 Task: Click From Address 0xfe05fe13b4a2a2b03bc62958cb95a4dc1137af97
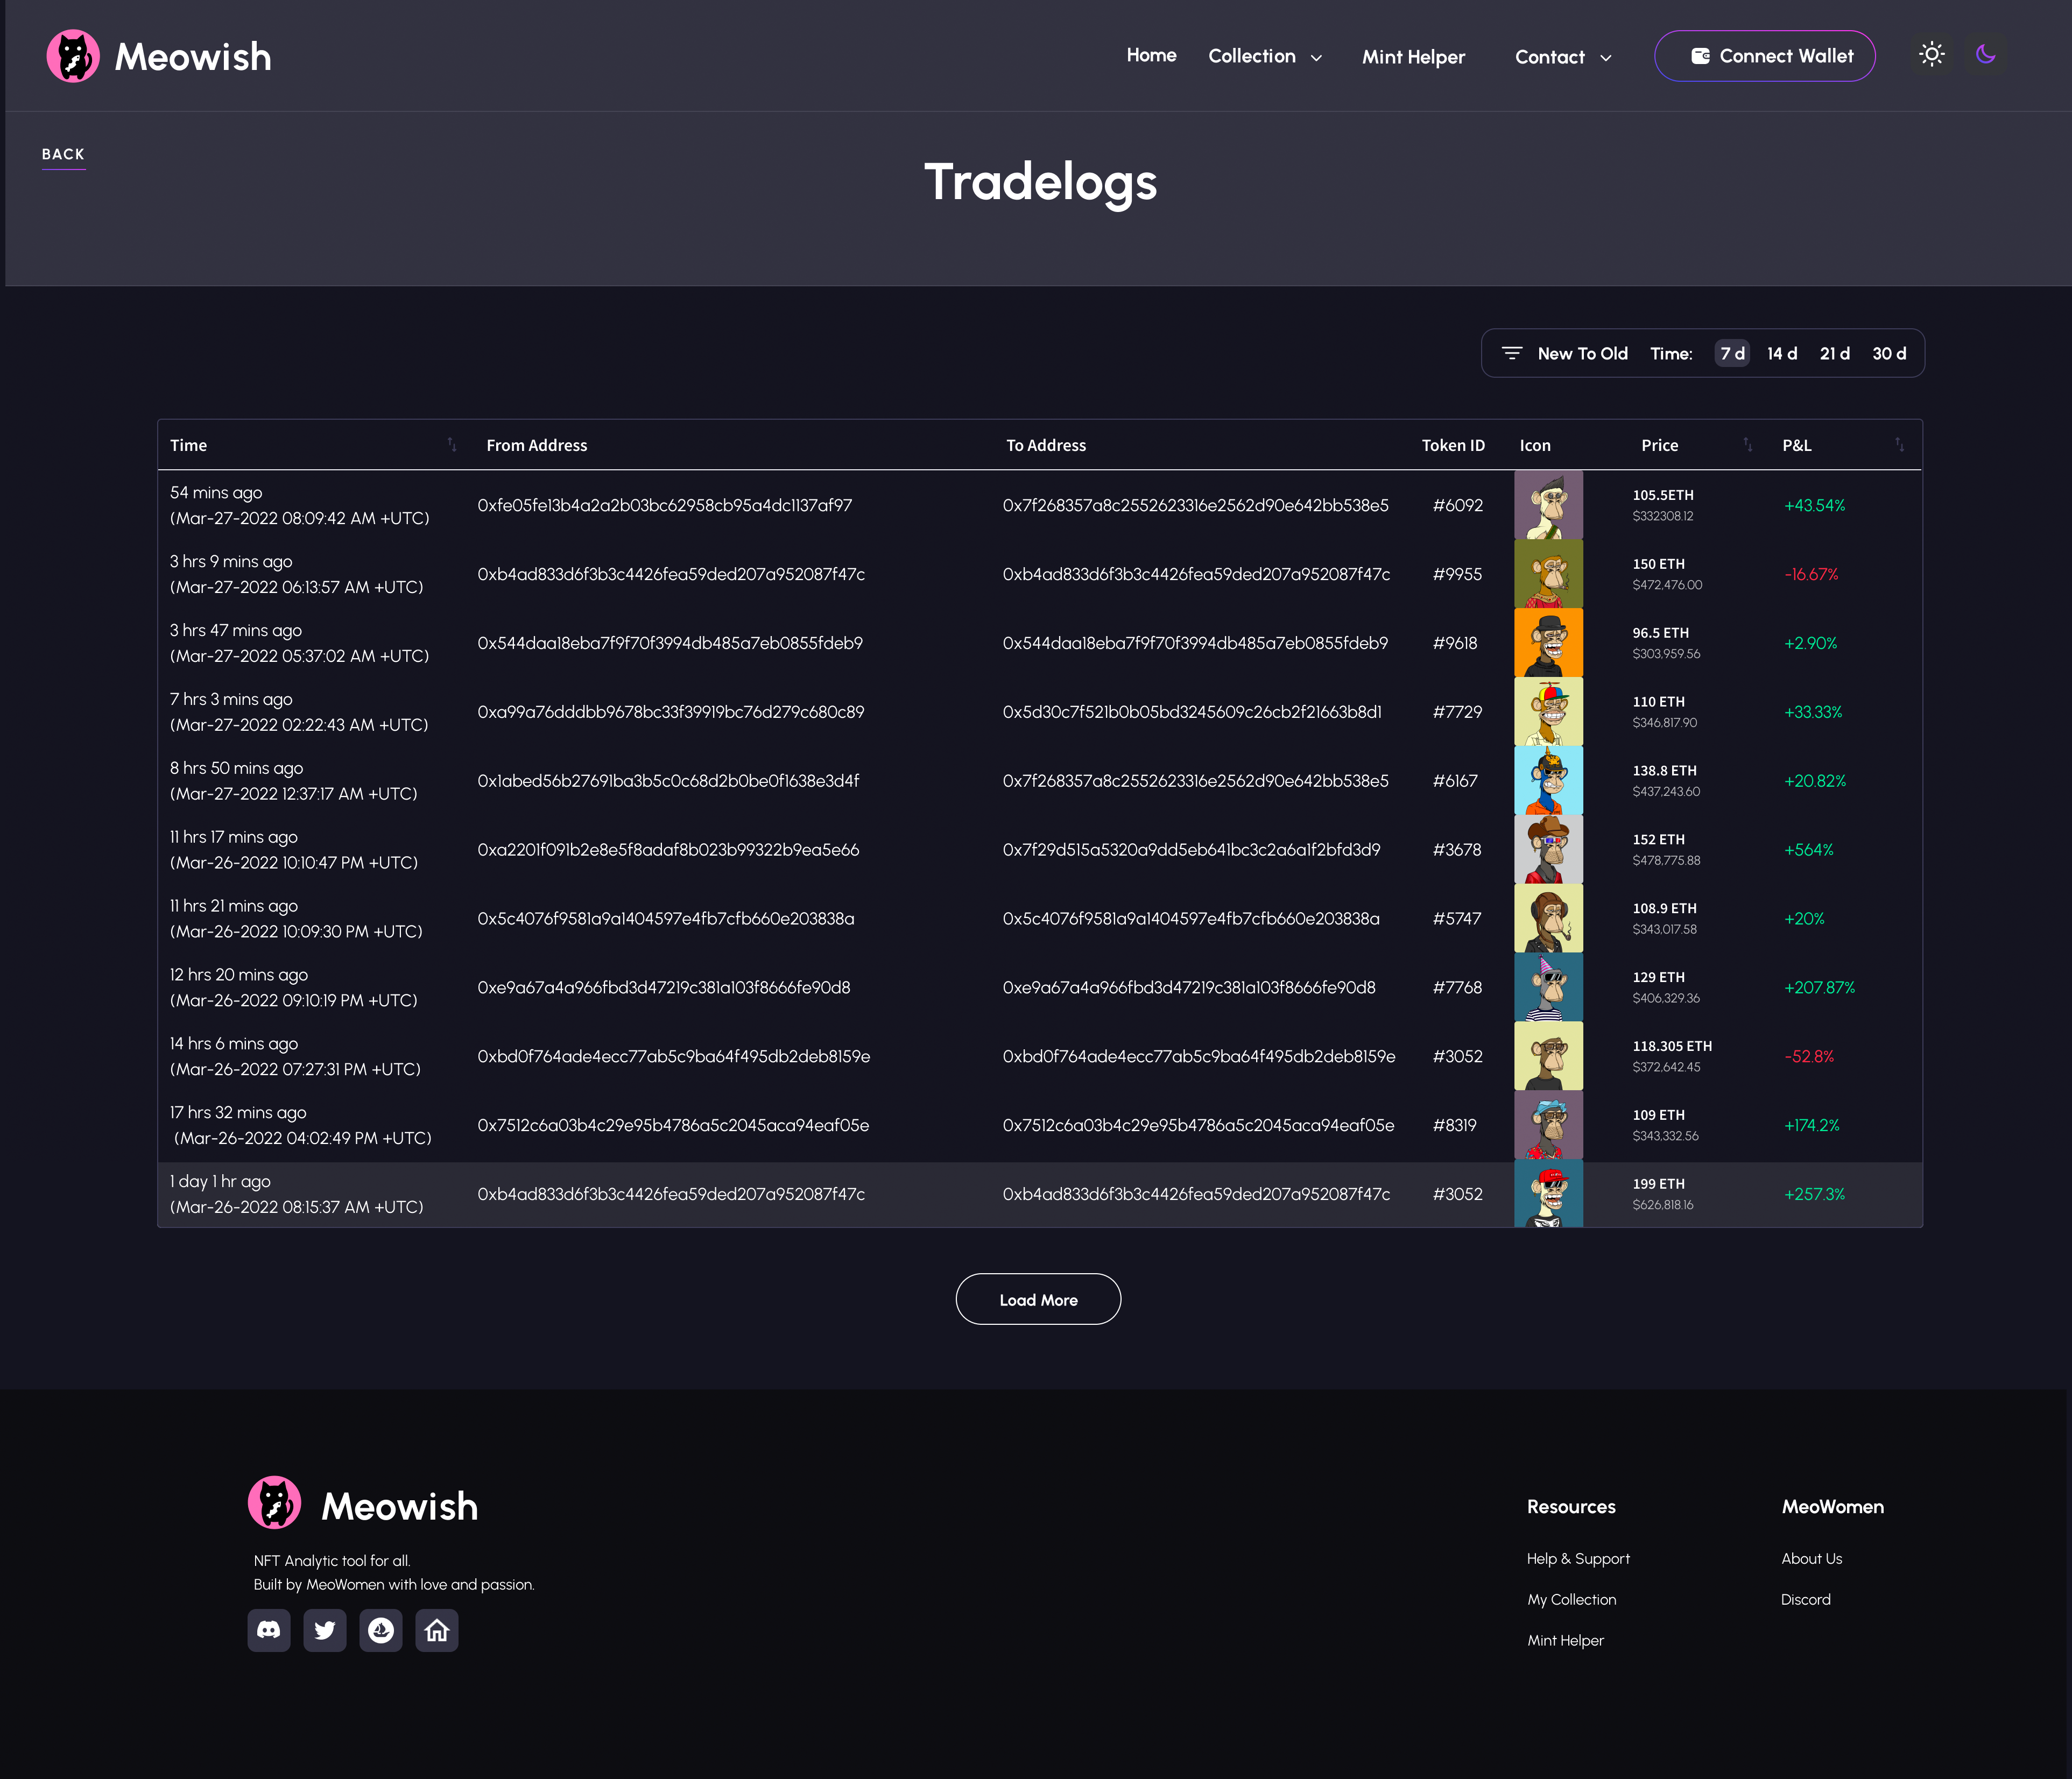[x=664, y=505]
